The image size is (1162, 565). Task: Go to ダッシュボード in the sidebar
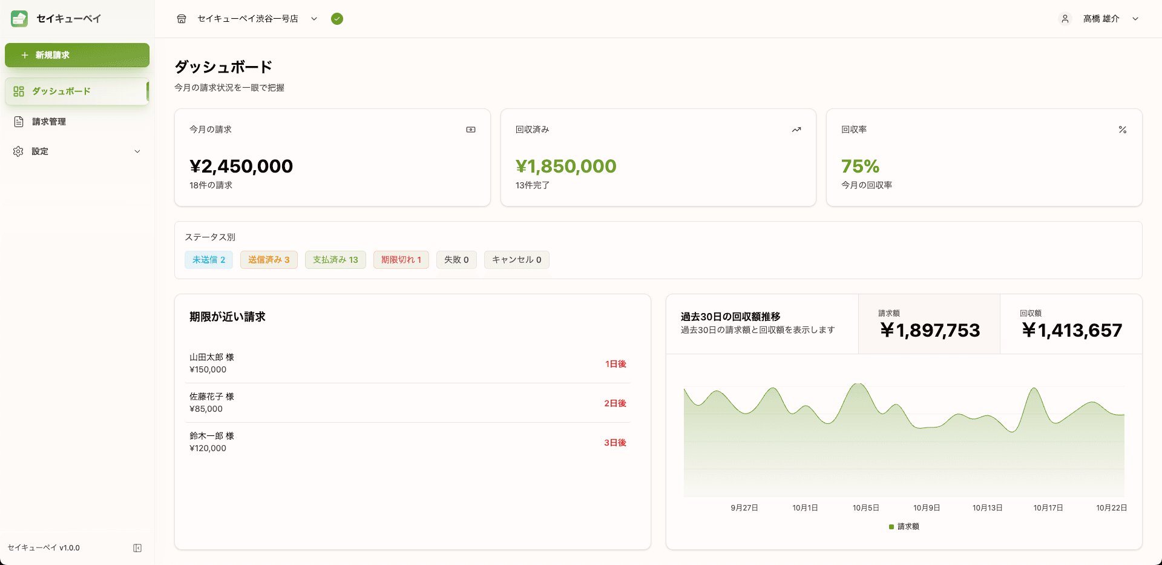[77, 91]
